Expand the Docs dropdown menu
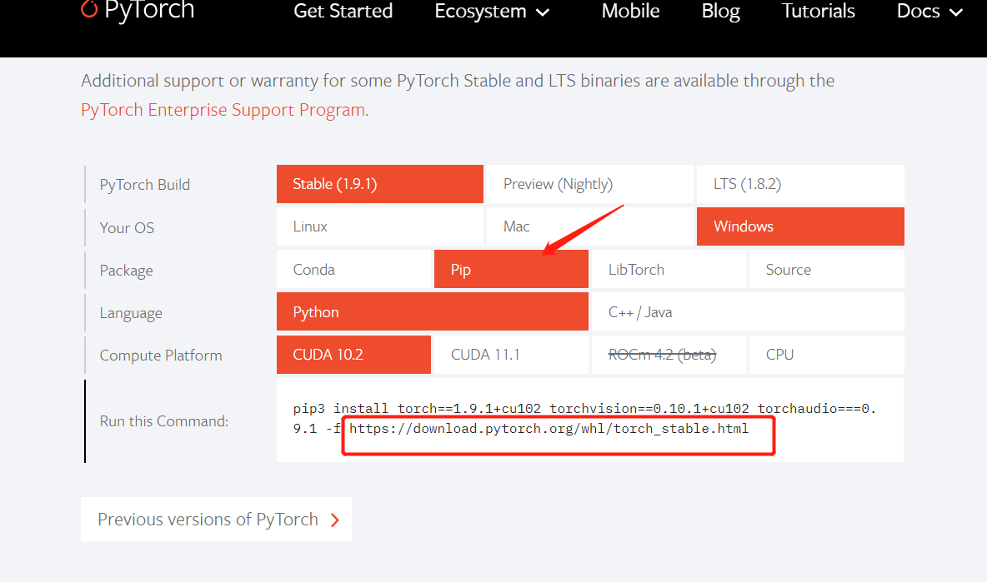The image size is (987, 582). pos(930,12)
